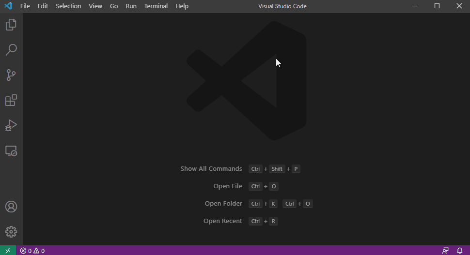This screenshot has height=255, width=470.
Task: Click the VS Code logo in title bar
Action: 8,6
